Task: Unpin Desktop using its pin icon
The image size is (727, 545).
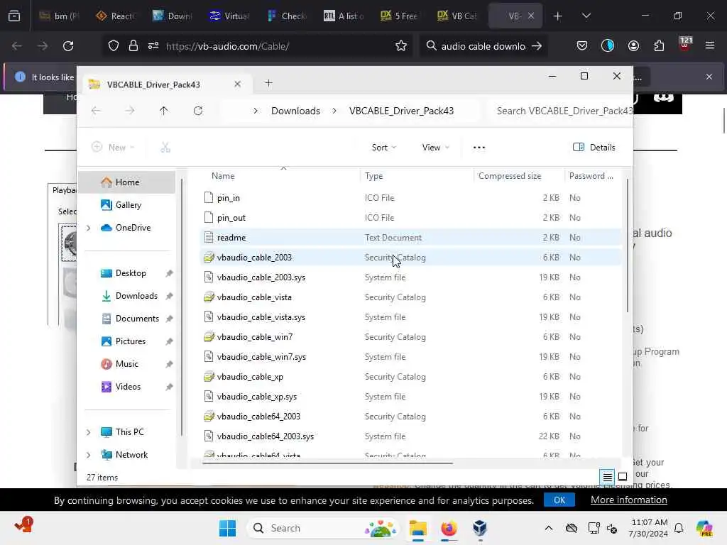Action: tap(169, 273)
